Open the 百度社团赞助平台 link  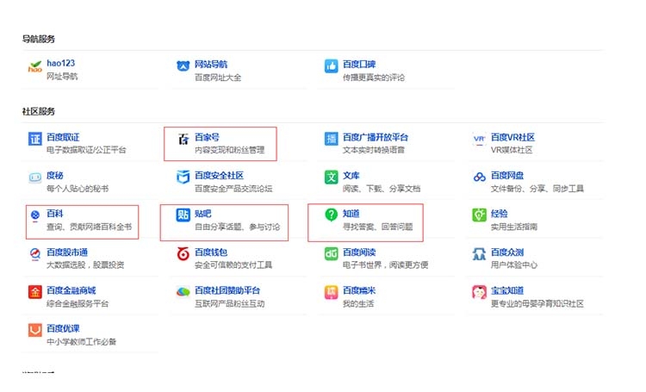point(227,290)
